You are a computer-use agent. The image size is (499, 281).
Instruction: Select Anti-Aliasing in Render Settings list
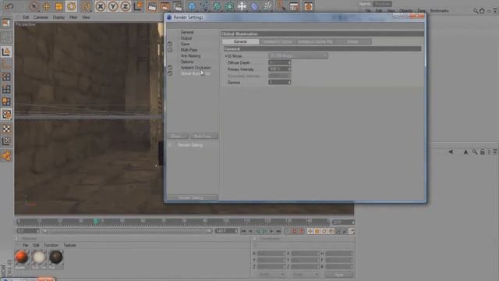coord(190,55)
